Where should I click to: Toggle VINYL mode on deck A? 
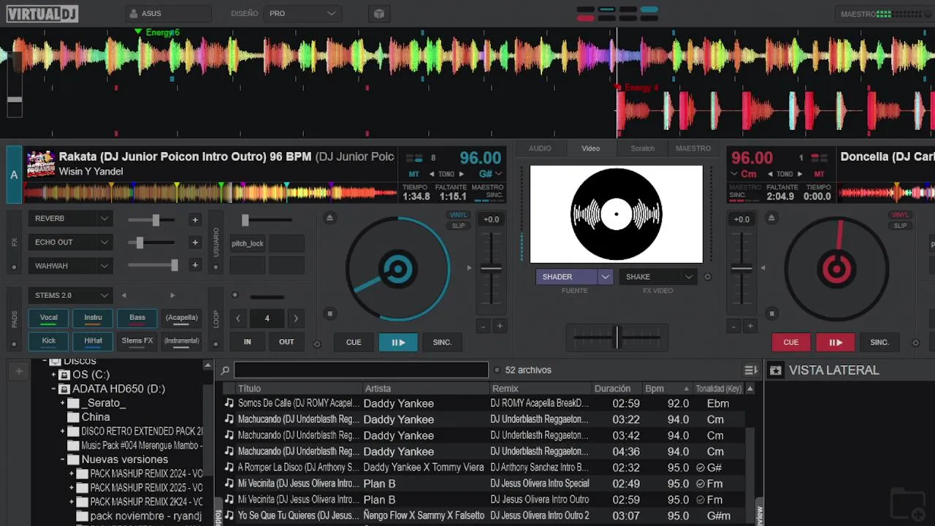(458, 216)
